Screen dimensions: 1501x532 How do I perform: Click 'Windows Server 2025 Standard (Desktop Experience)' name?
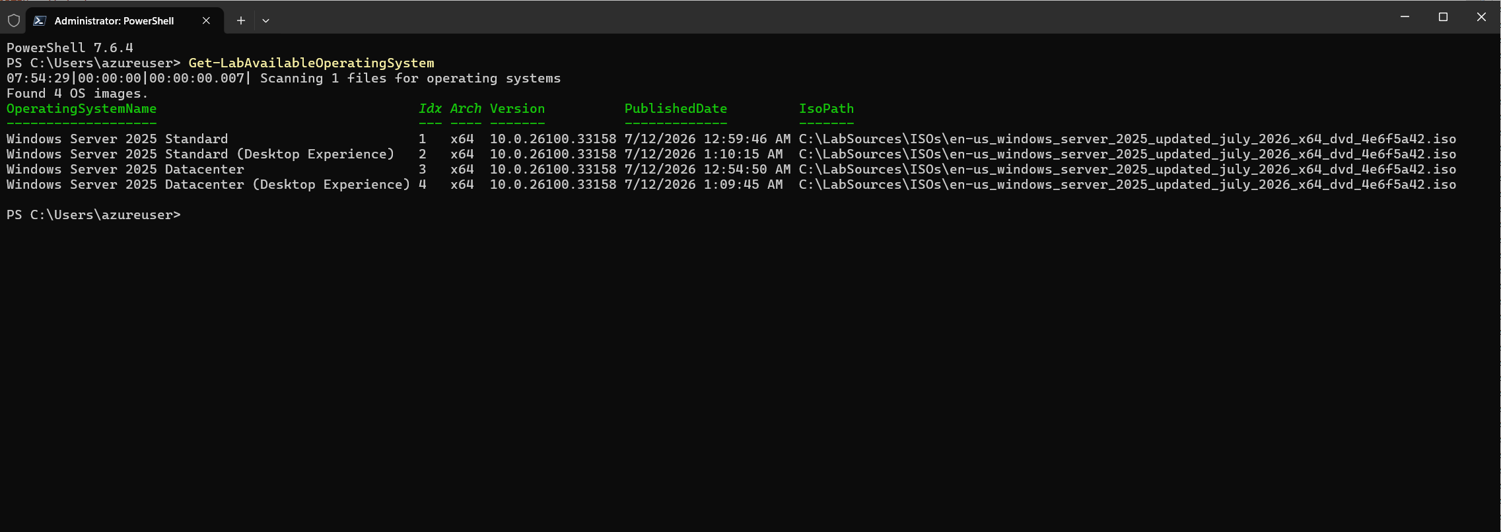(200, 154)
